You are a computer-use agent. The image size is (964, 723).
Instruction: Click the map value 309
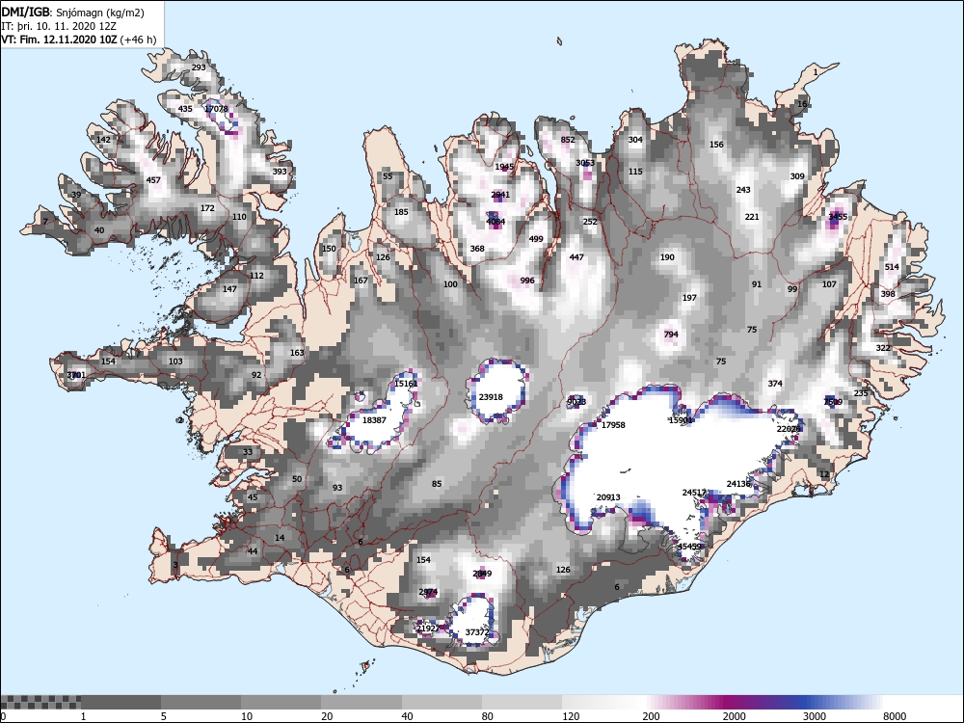[x=797, y=176]
